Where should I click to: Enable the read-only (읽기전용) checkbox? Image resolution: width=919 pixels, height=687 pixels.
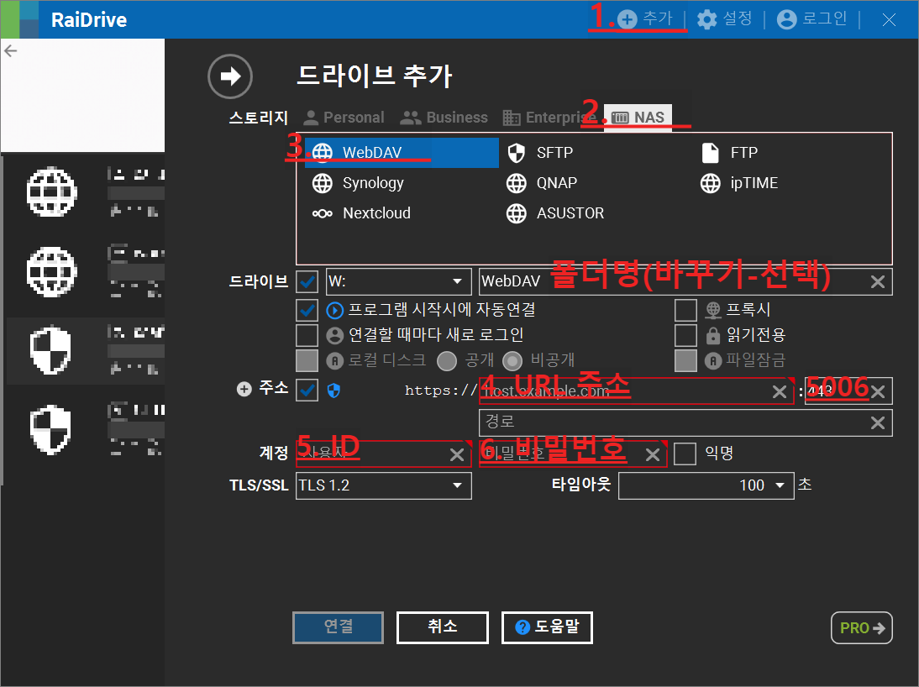coord(685,335)
